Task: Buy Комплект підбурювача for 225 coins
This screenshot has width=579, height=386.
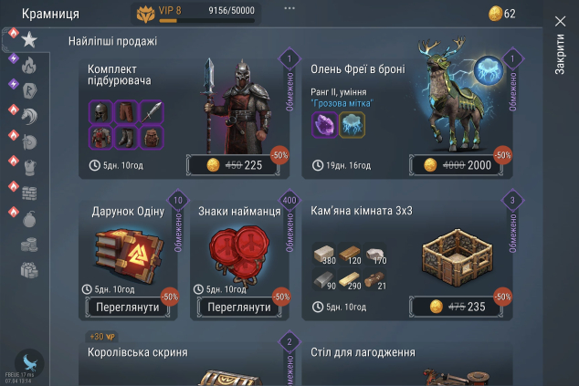Action: (234, 165)
